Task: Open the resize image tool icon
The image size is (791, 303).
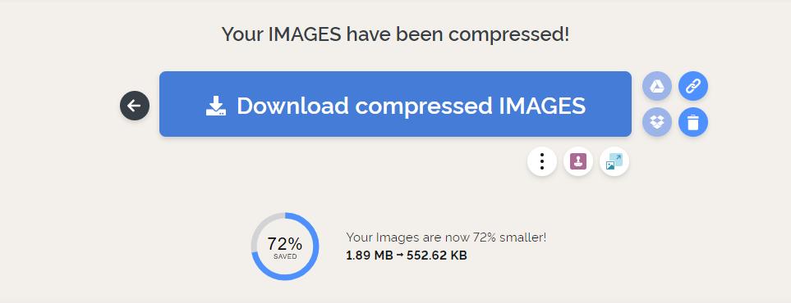Action: pyautogui.click(x=614, y=161)
